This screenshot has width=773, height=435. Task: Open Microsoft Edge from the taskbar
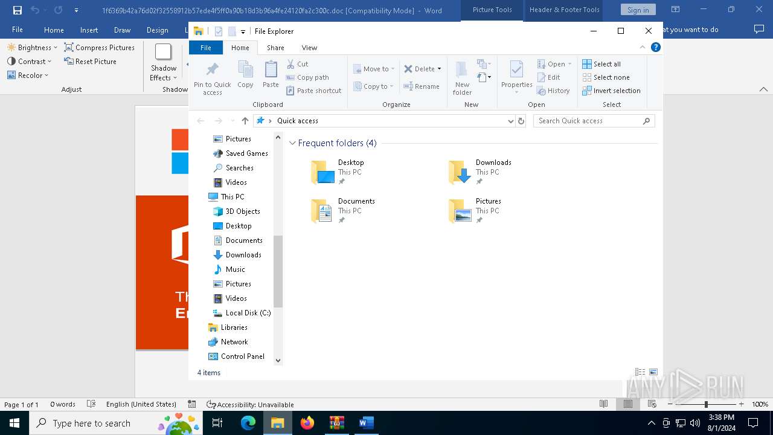tap(248, 423)
